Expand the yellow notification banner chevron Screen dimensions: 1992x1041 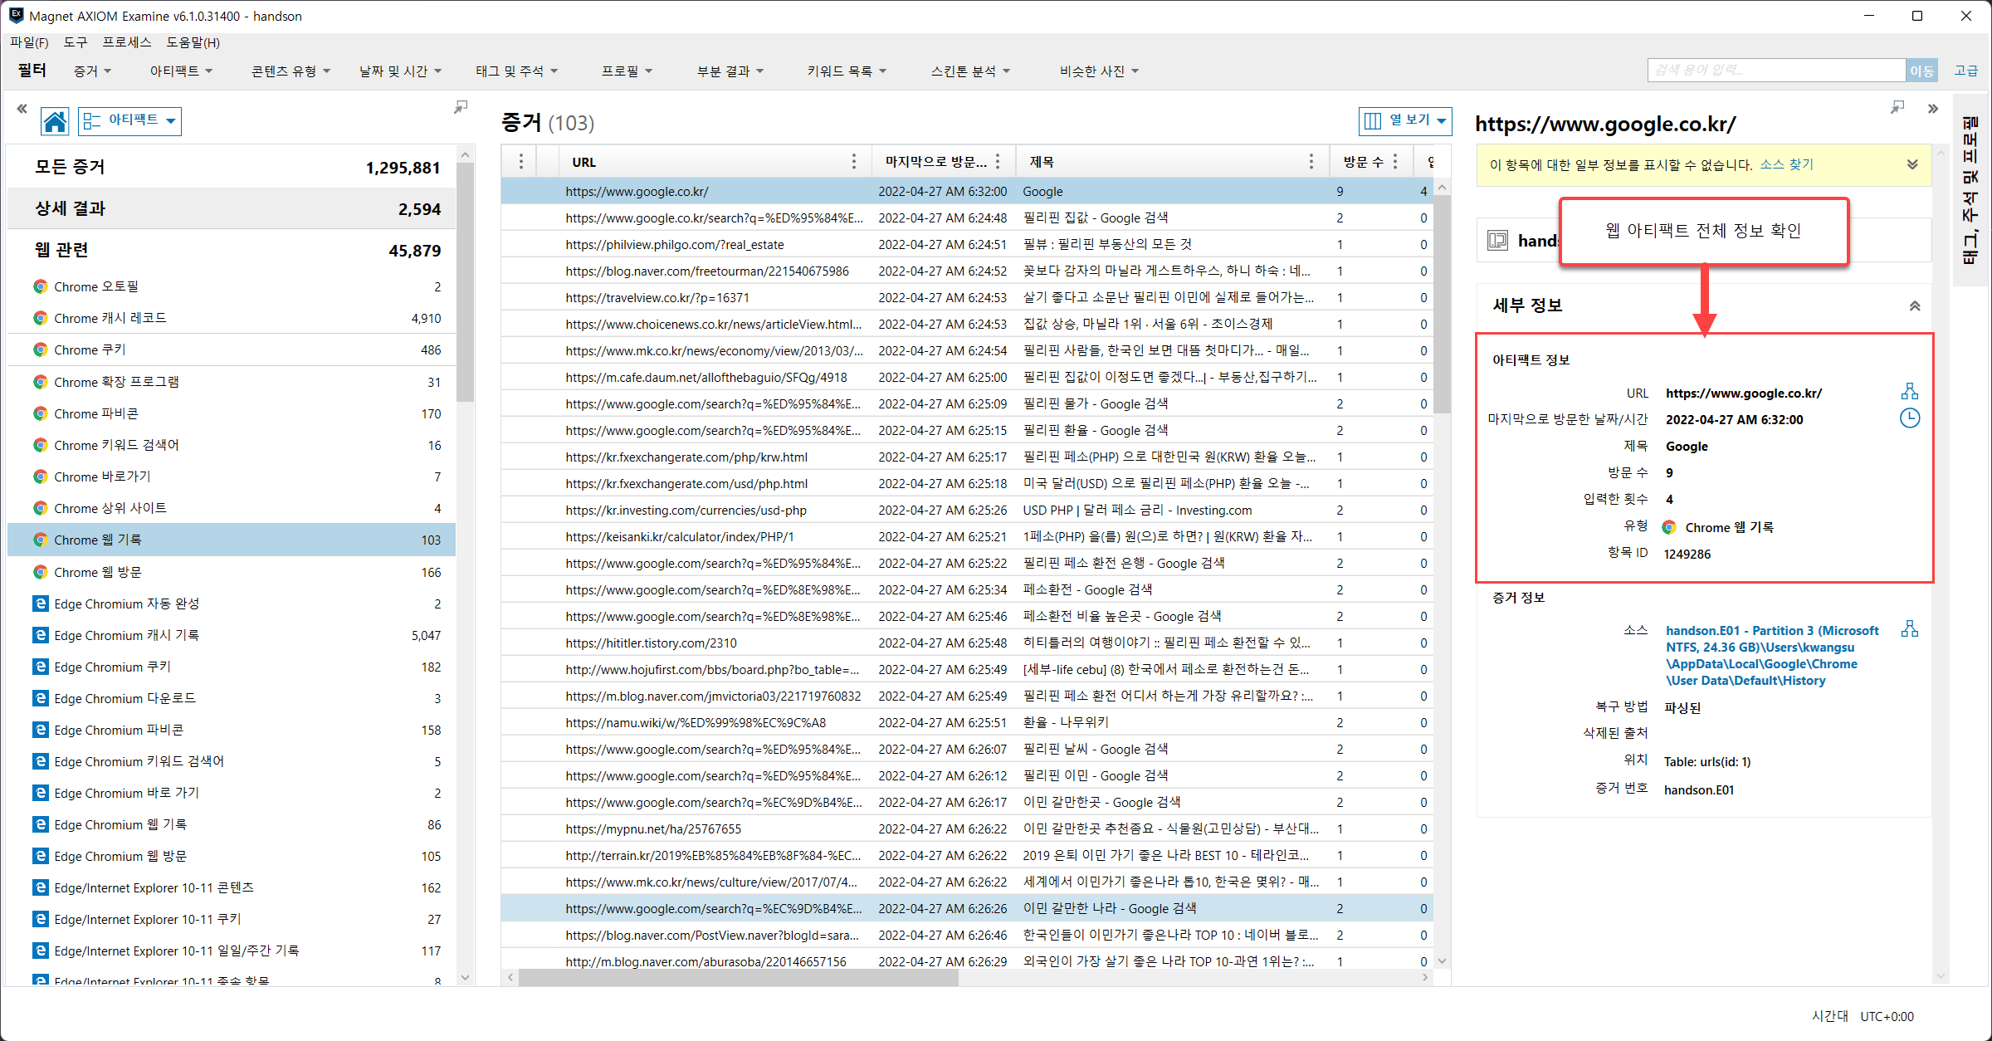(x=1912, y=164)
